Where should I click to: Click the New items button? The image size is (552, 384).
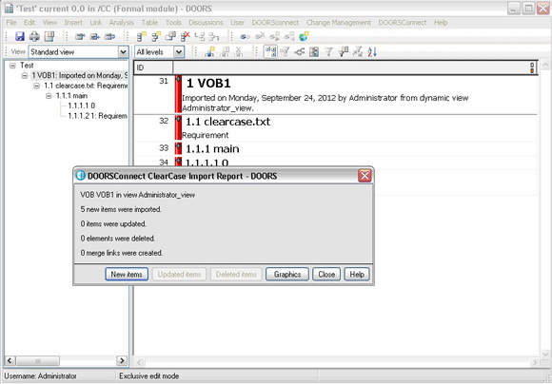pos(127,275)
